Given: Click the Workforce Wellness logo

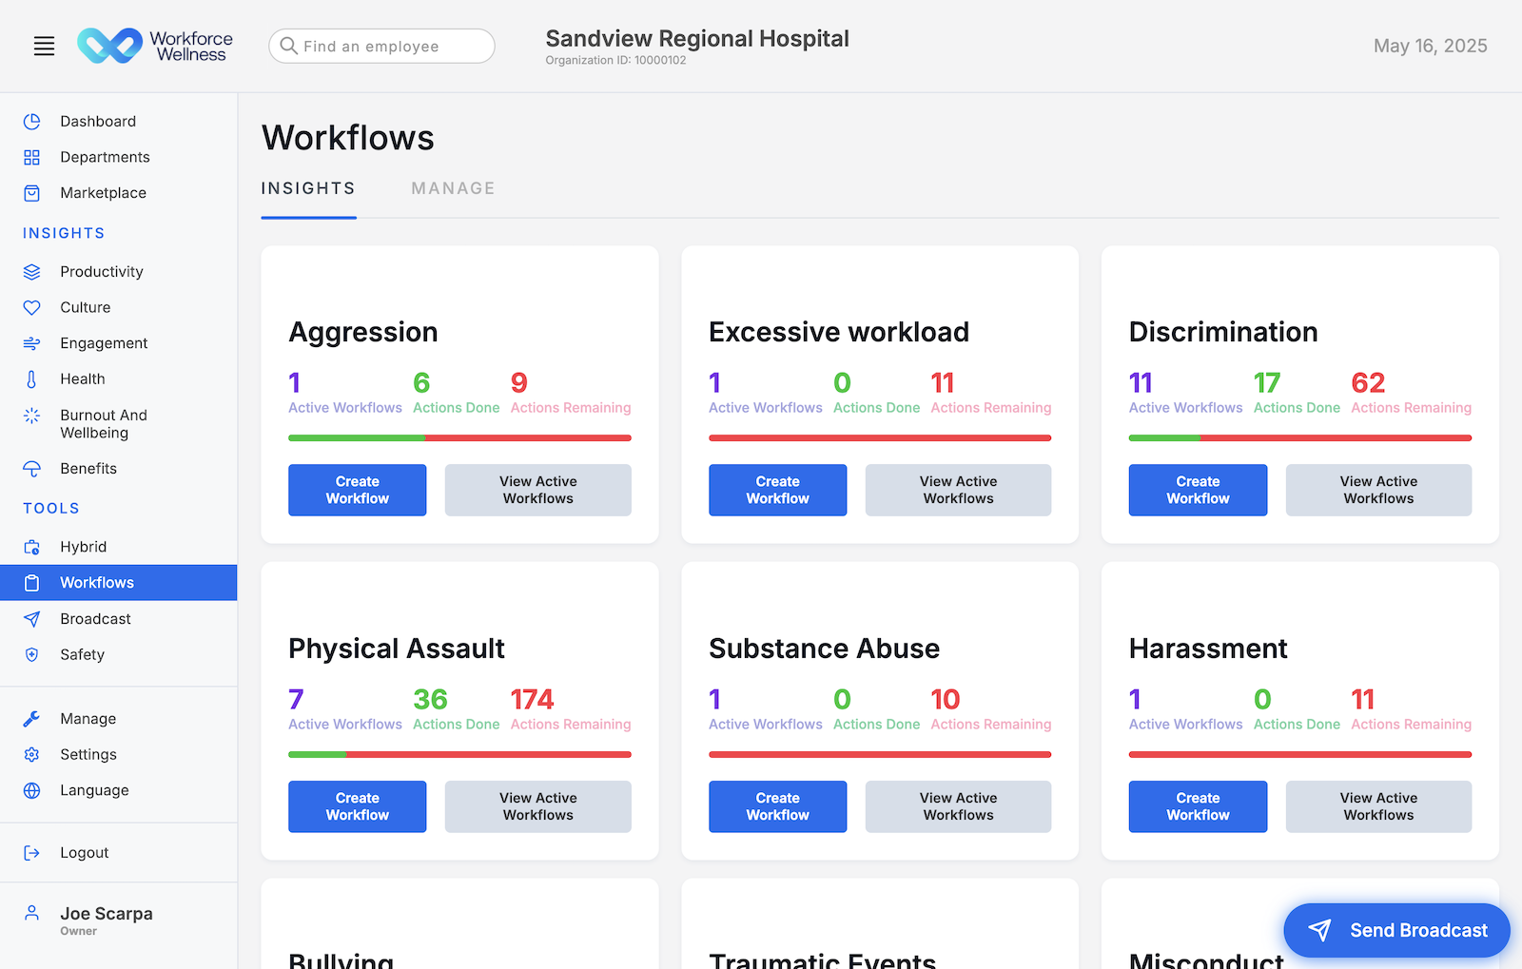Looking at the screenshot, I should point(155,45).
